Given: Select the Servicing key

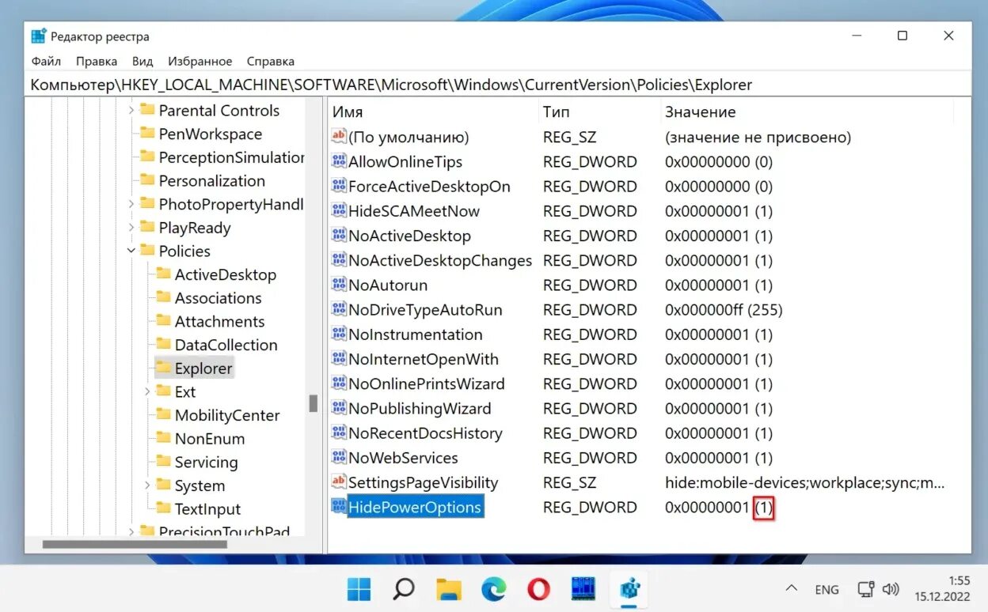Looking at the screenshot, I should click(206, 462).
